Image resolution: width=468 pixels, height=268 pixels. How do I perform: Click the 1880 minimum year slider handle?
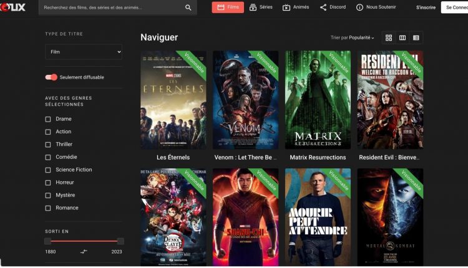[x=48, y=241]
